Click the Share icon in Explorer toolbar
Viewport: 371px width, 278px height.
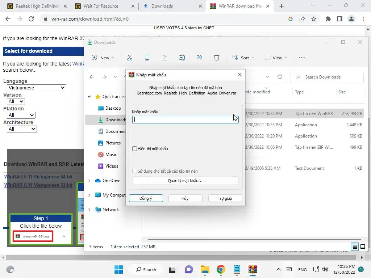pos(199,58)
